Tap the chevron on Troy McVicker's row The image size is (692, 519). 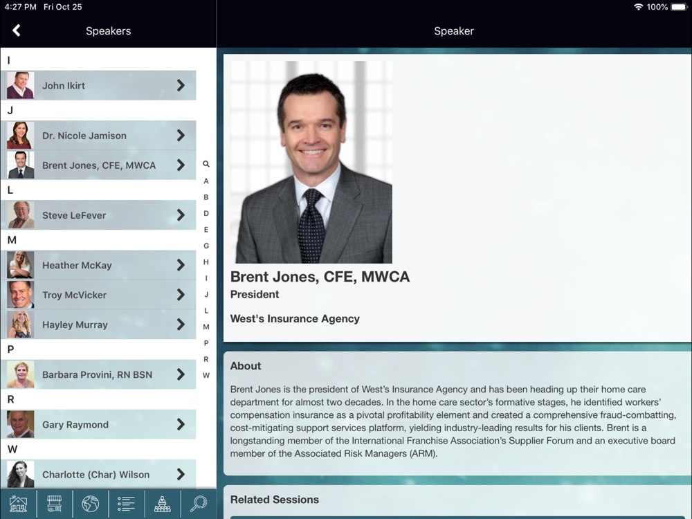181,295
